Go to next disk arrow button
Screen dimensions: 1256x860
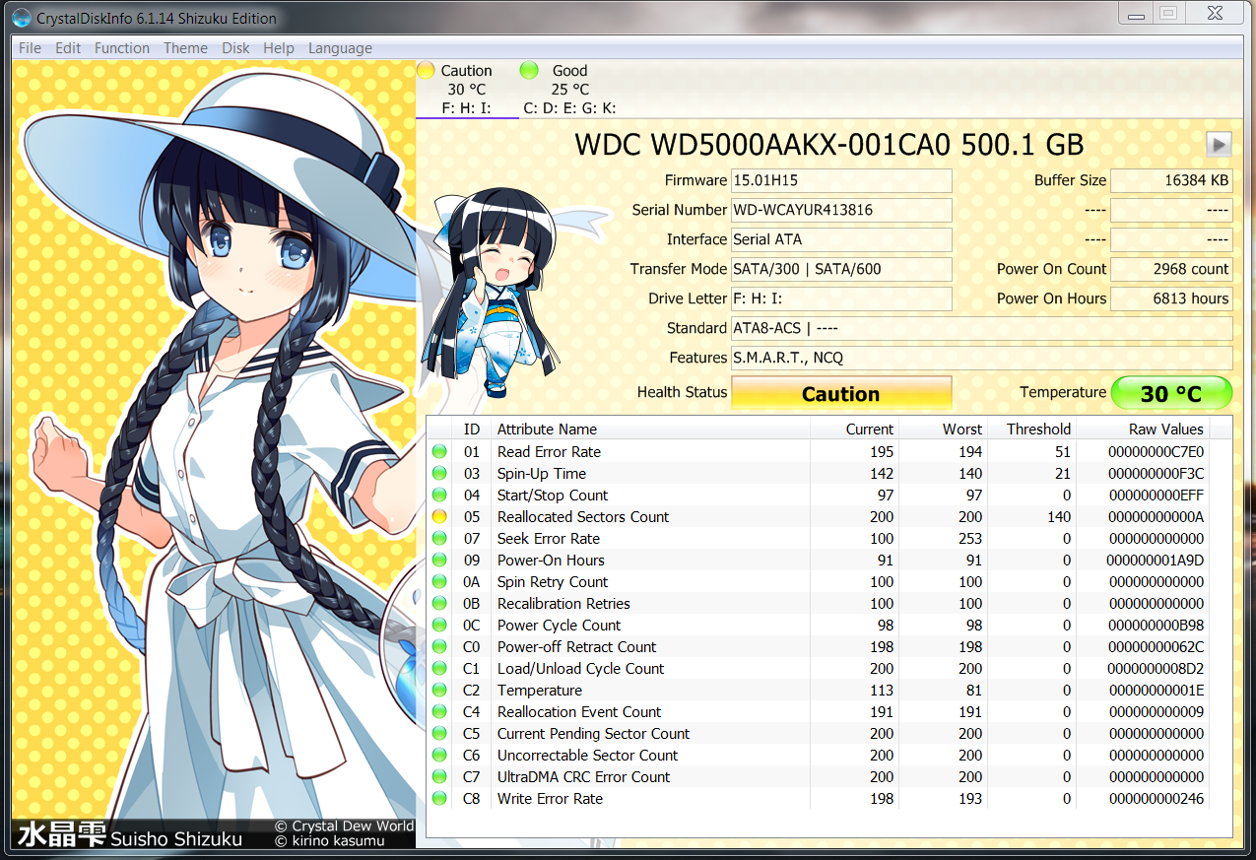(1219, 145)
